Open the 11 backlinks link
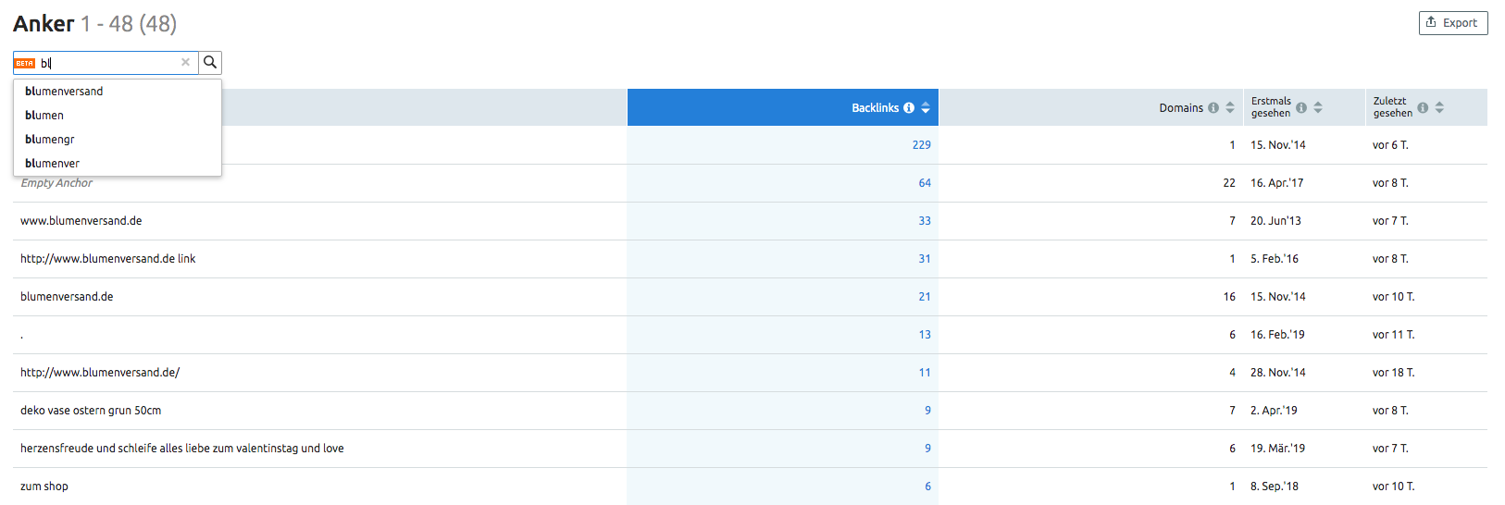This screenshot has height=505, width=1505. point(925,373)
